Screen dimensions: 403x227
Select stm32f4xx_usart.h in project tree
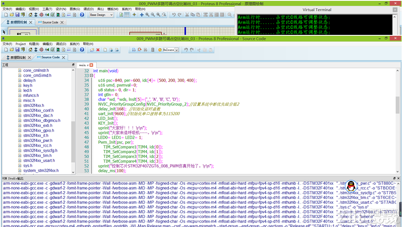39,161
